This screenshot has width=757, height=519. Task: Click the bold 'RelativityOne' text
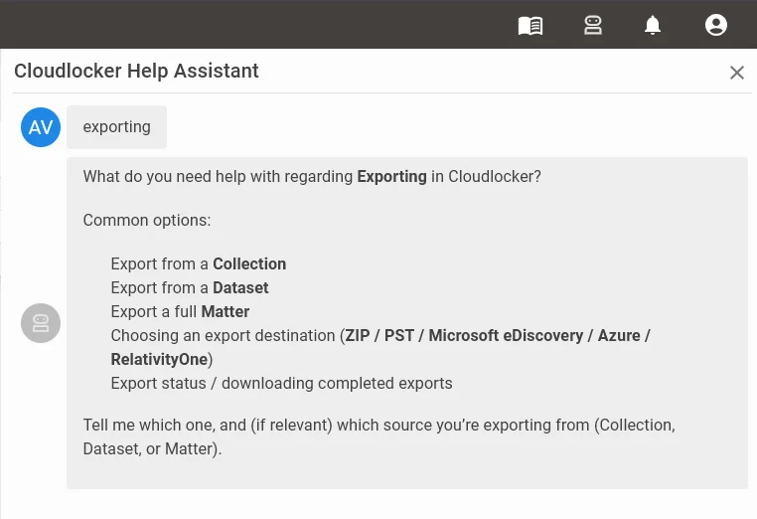(159, 360)
